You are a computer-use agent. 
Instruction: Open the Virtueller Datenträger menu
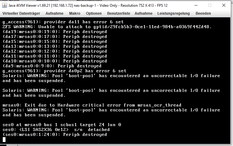[x=21, y=13]
